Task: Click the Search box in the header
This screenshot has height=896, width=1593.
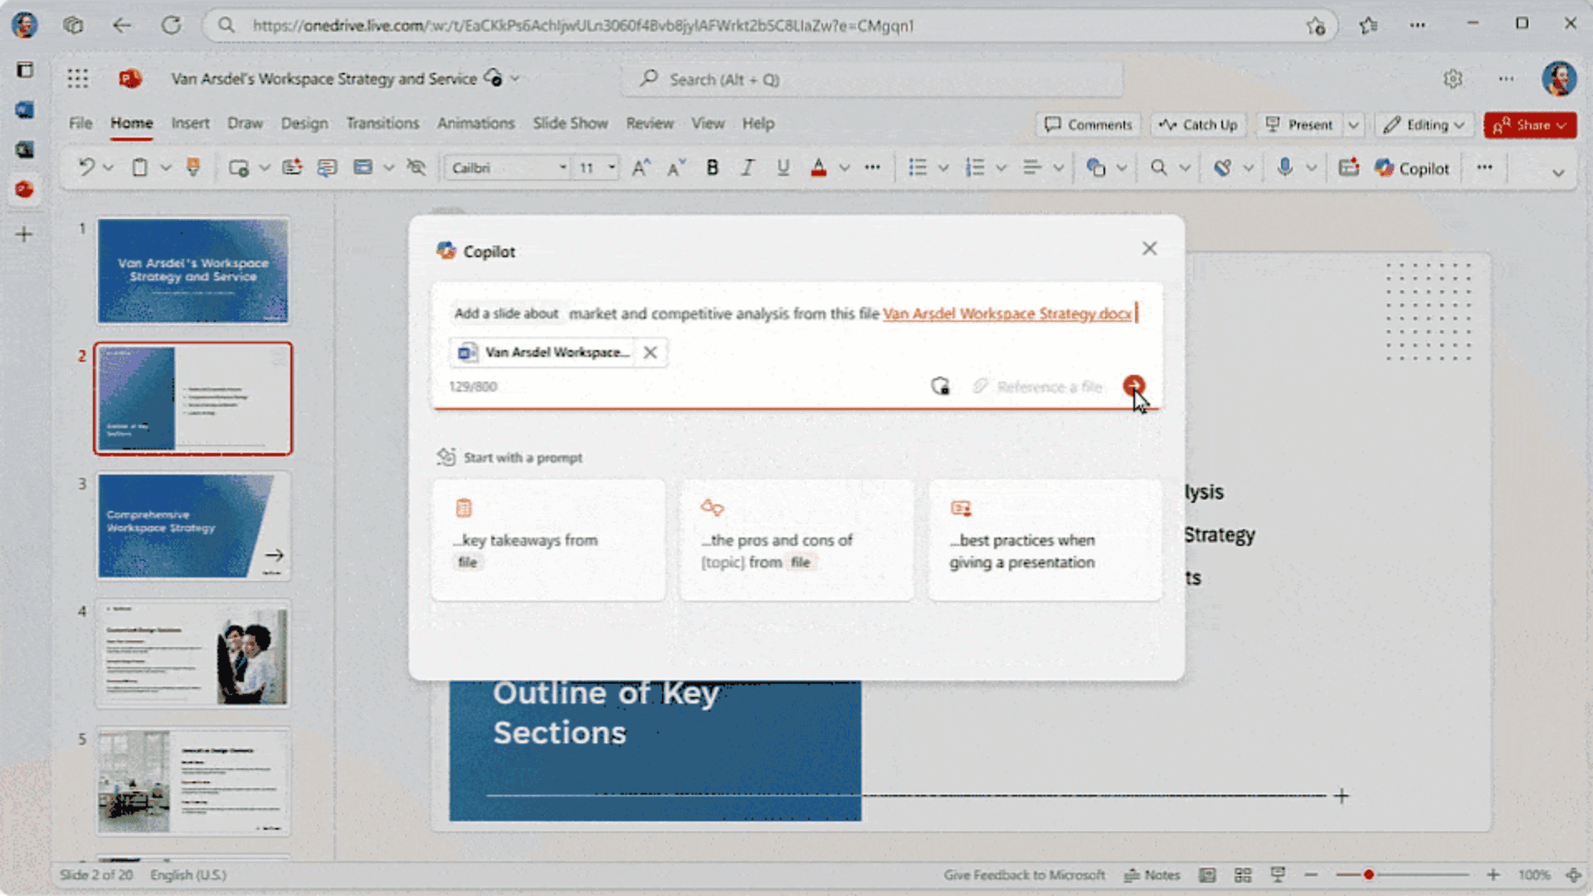Action: point(871,80)
